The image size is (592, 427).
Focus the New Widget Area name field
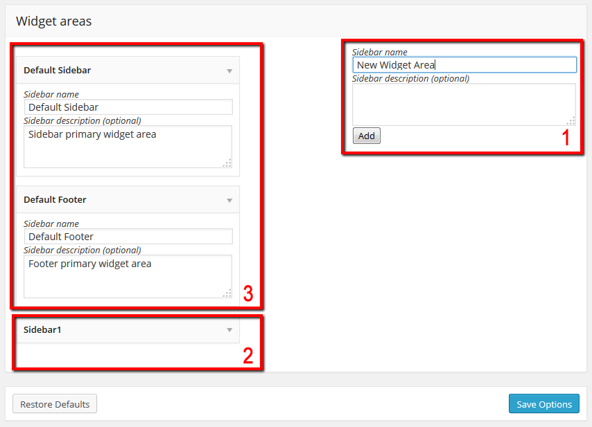464,65
